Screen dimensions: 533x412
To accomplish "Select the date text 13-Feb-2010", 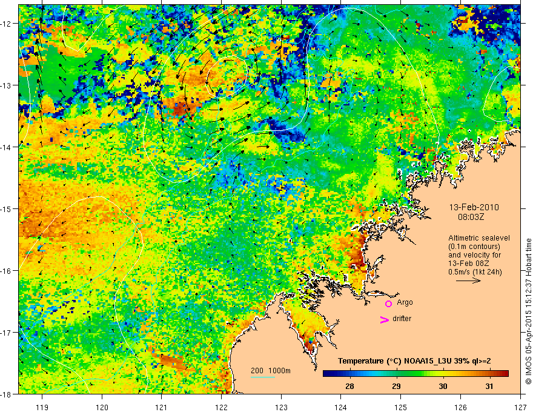I will (474, 207).
